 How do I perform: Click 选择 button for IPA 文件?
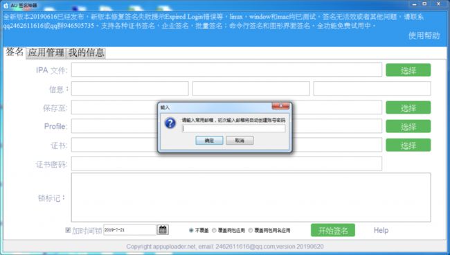click(408, 70)
